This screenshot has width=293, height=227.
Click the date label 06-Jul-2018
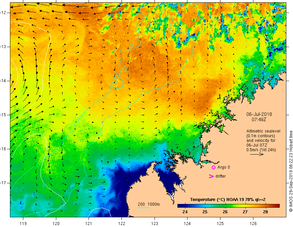(259, 114)
